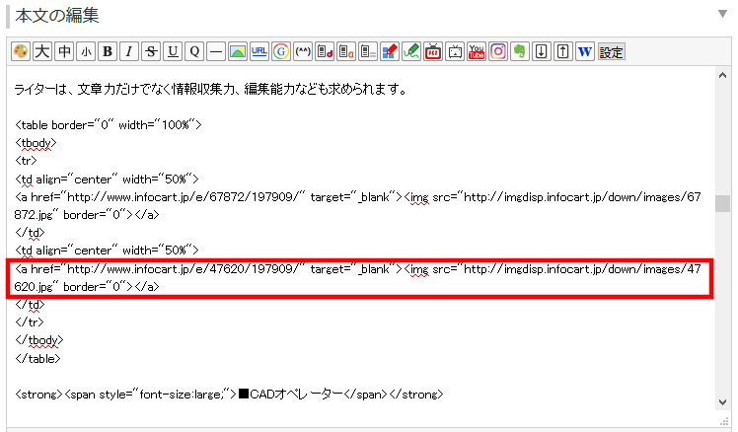Click the scrollbar up arrow
Screen dimensions: 738x432
pyautogui.click(x=722, y=75)
